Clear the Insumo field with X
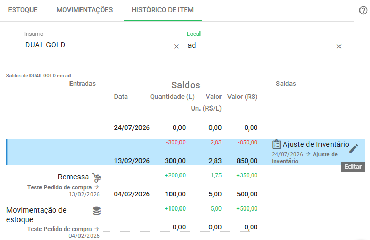Viewport: 370px width, 240px height. (176, 46)
